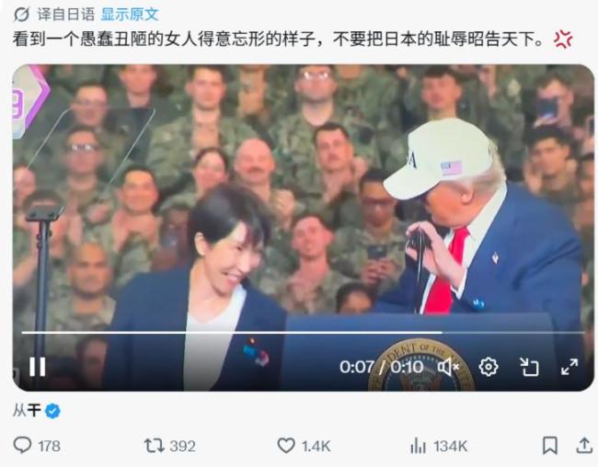Click the 译自日语 translated label
Viewport: 598px width, 467px height.
point(66,15)
